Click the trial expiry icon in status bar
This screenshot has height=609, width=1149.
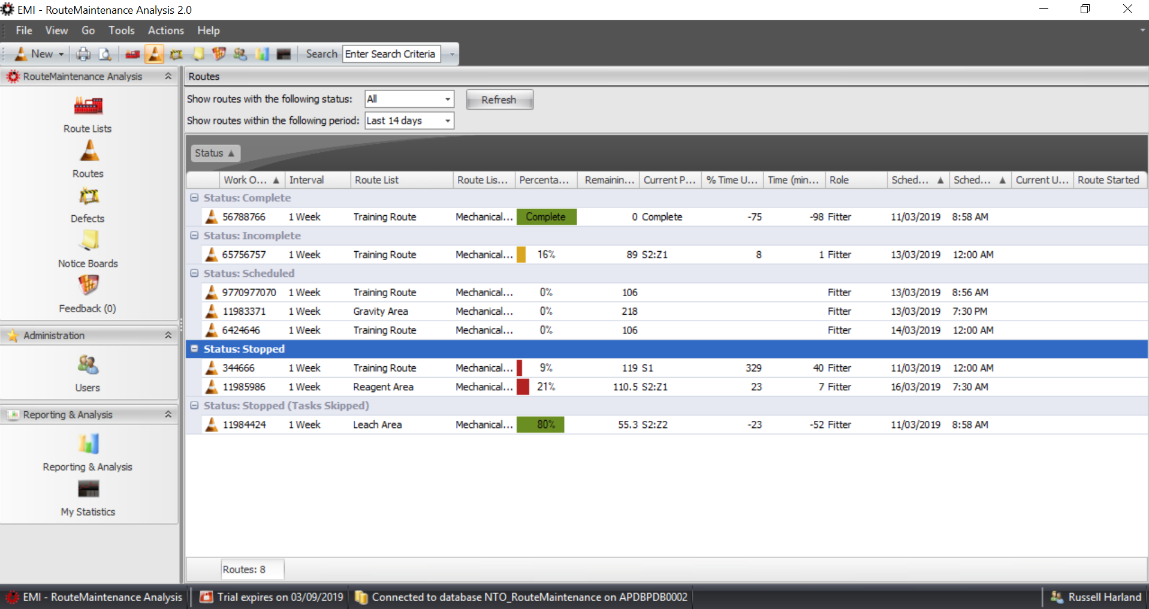coord(206,597)
